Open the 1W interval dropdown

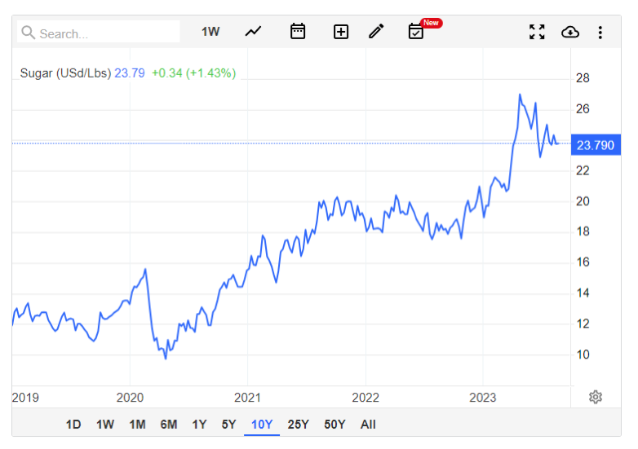[x=210, y=32]
